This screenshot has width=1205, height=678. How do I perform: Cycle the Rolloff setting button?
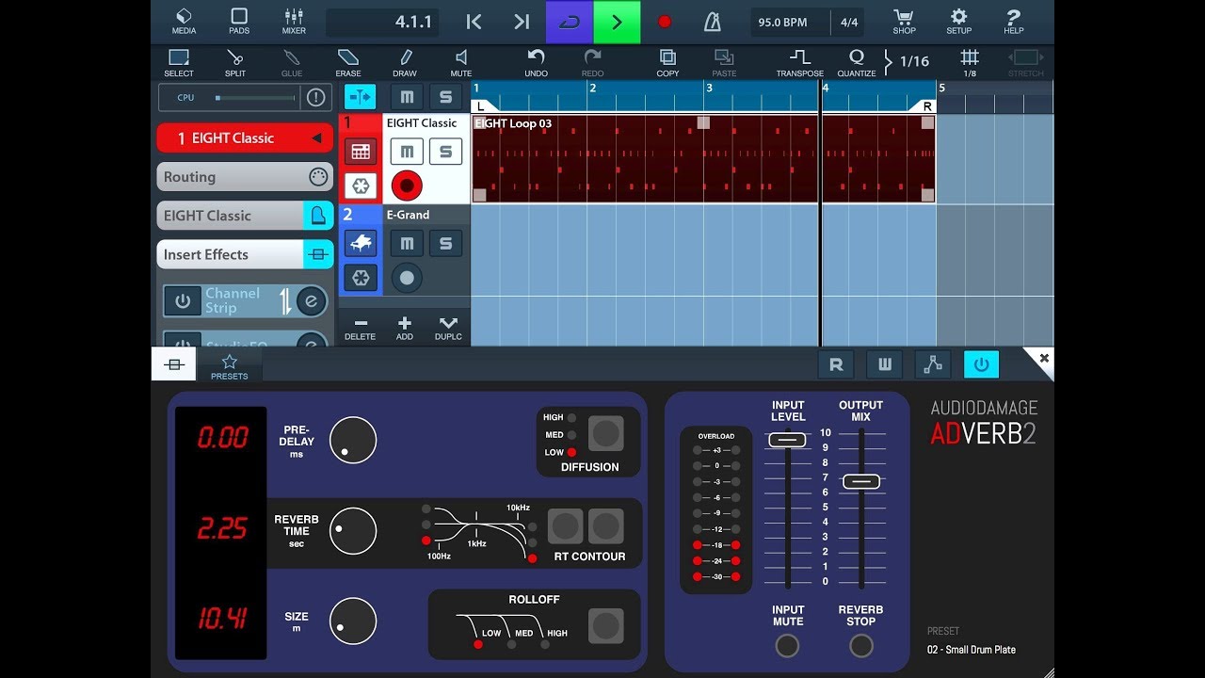(x=606, y=625)
